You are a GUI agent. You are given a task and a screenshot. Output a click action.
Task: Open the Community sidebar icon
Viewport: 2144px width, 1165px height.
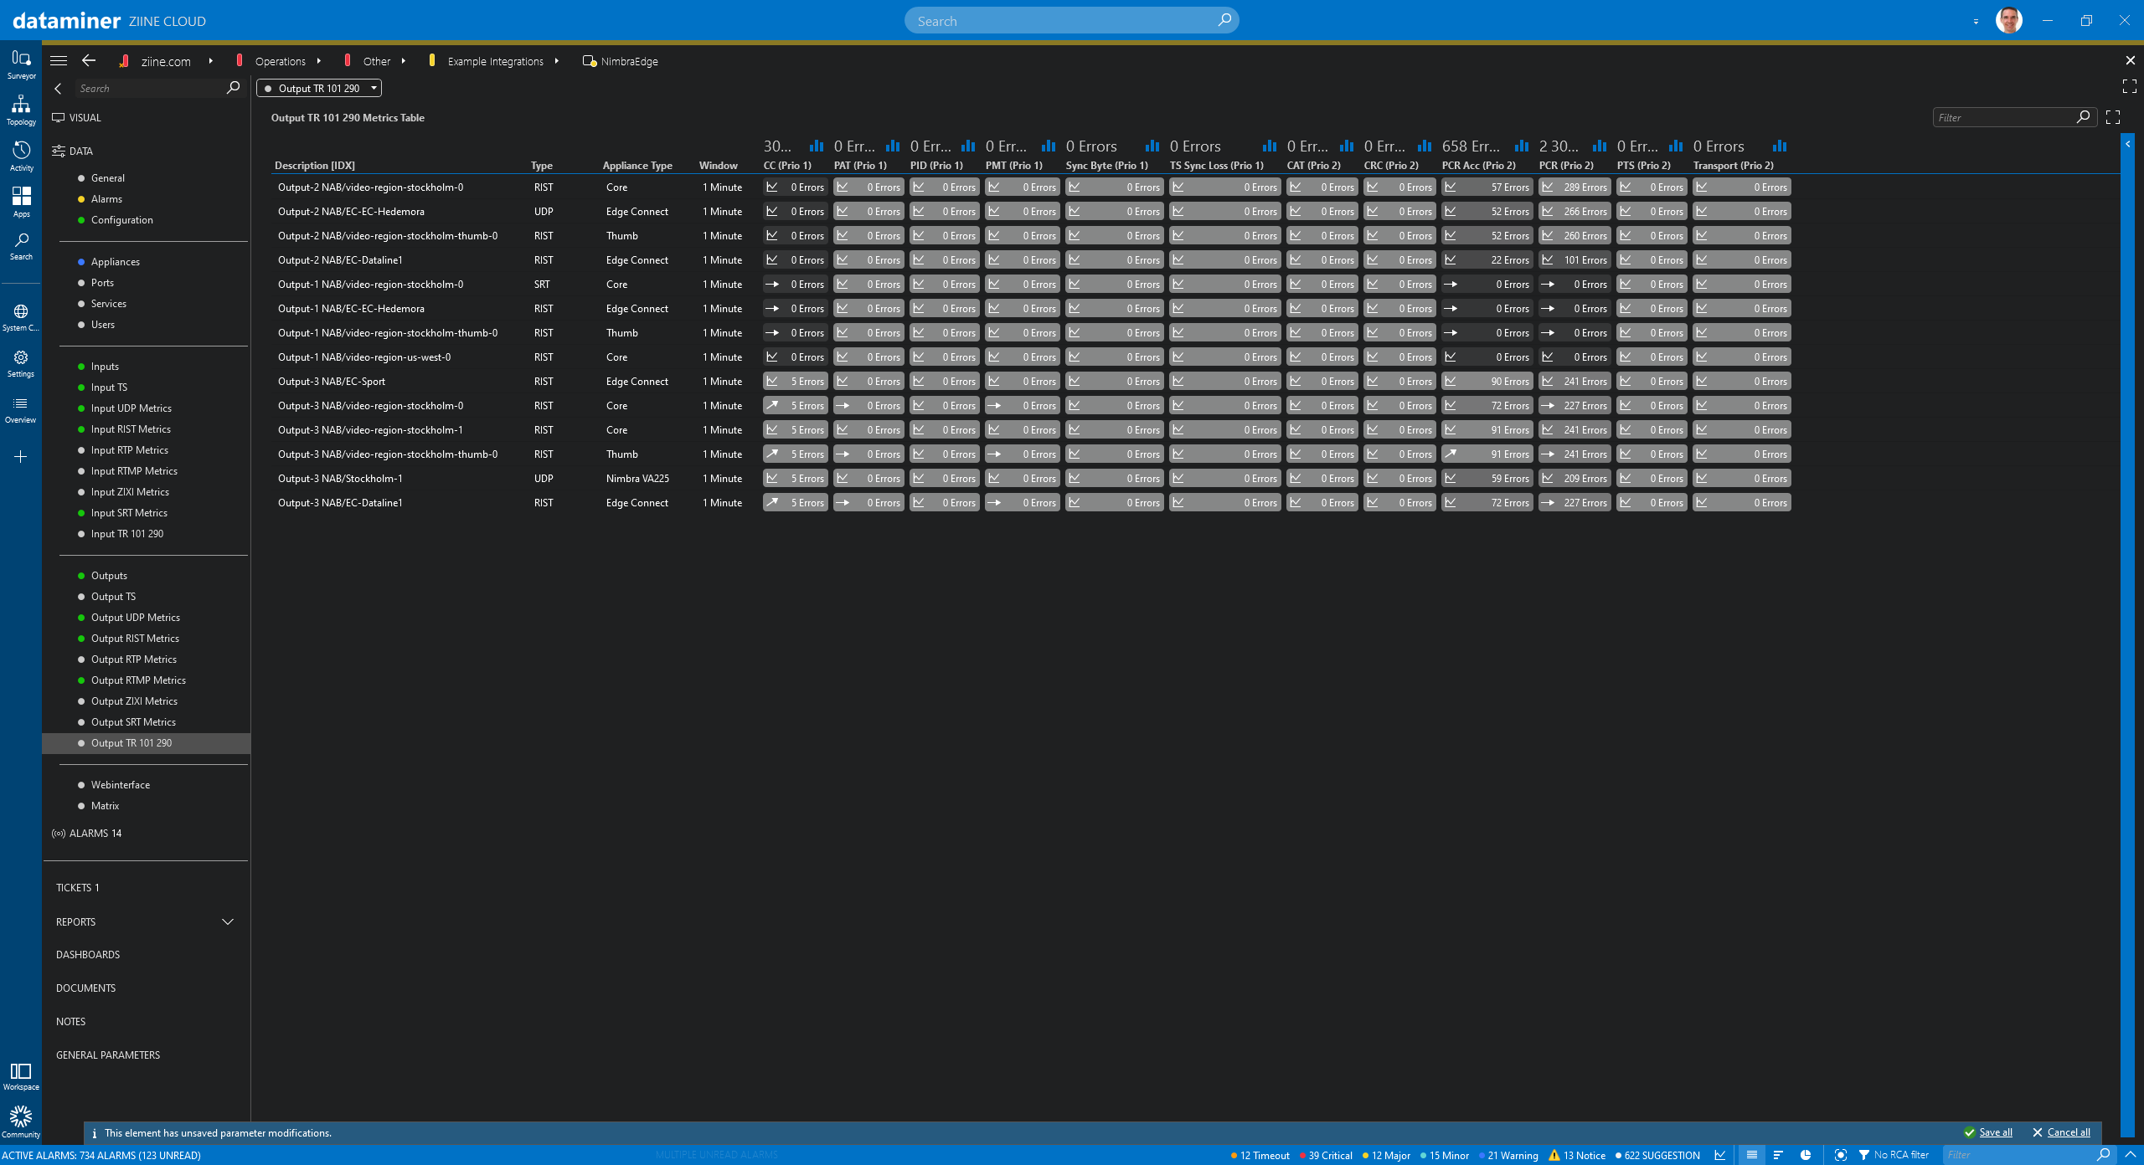(21, 1121)
